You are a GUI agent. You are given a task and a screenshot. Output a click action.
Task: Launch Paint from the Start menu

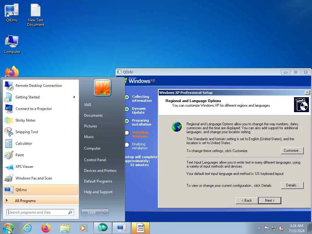pos(41,155)
